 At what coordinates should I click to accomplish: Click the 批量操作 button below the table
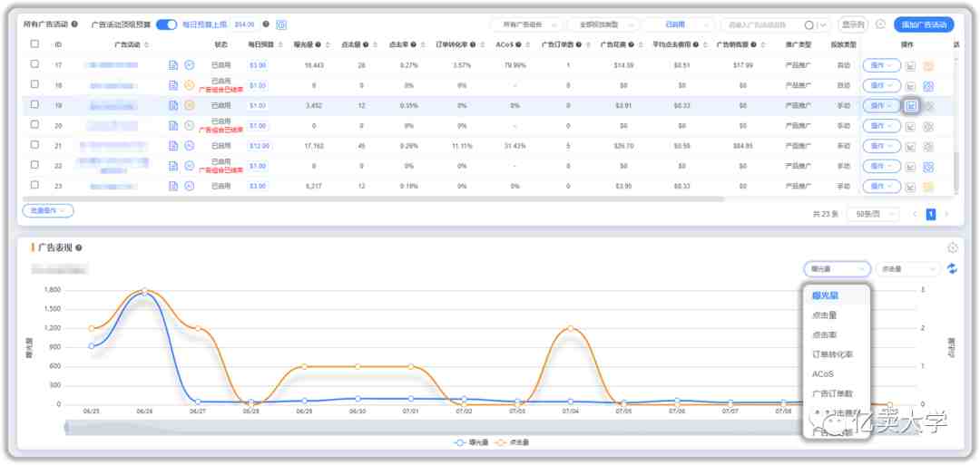[47, 210]
